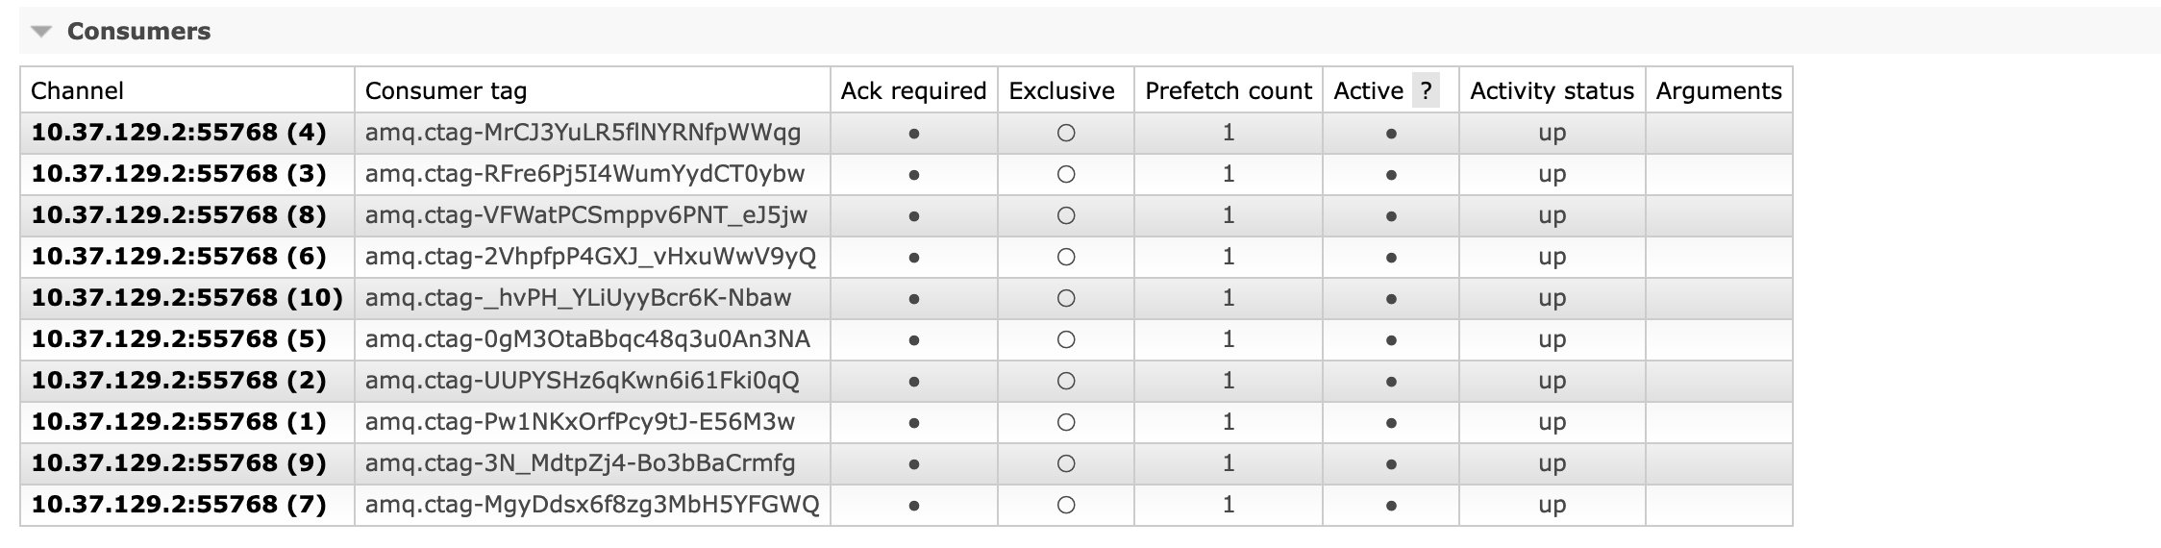Click the Activity status column header
The image size is (2161, 548).
coord(1552,90)
